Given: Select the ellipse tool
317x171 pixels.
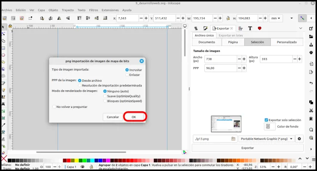Looking at the screenshot, I should 3,55.
